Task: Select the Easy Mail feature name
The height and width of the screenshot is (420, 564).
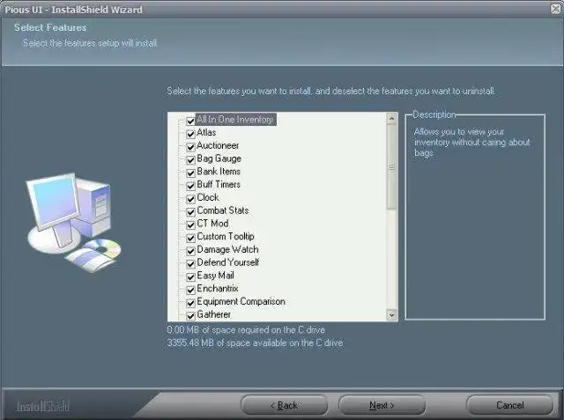Action: pos(215,276)
